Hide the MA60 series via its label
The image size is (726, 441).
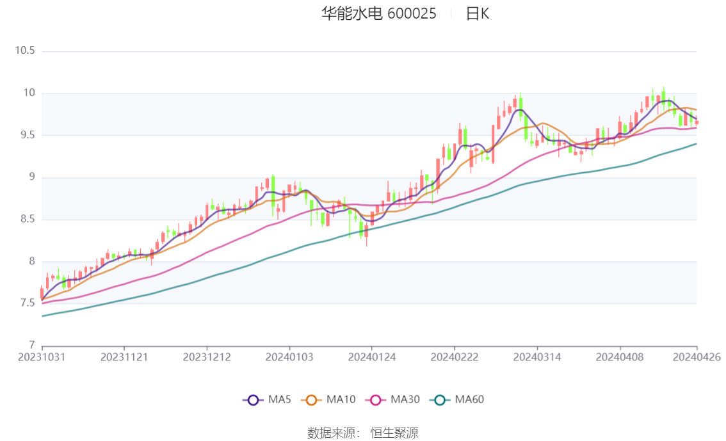coord(469,399)
